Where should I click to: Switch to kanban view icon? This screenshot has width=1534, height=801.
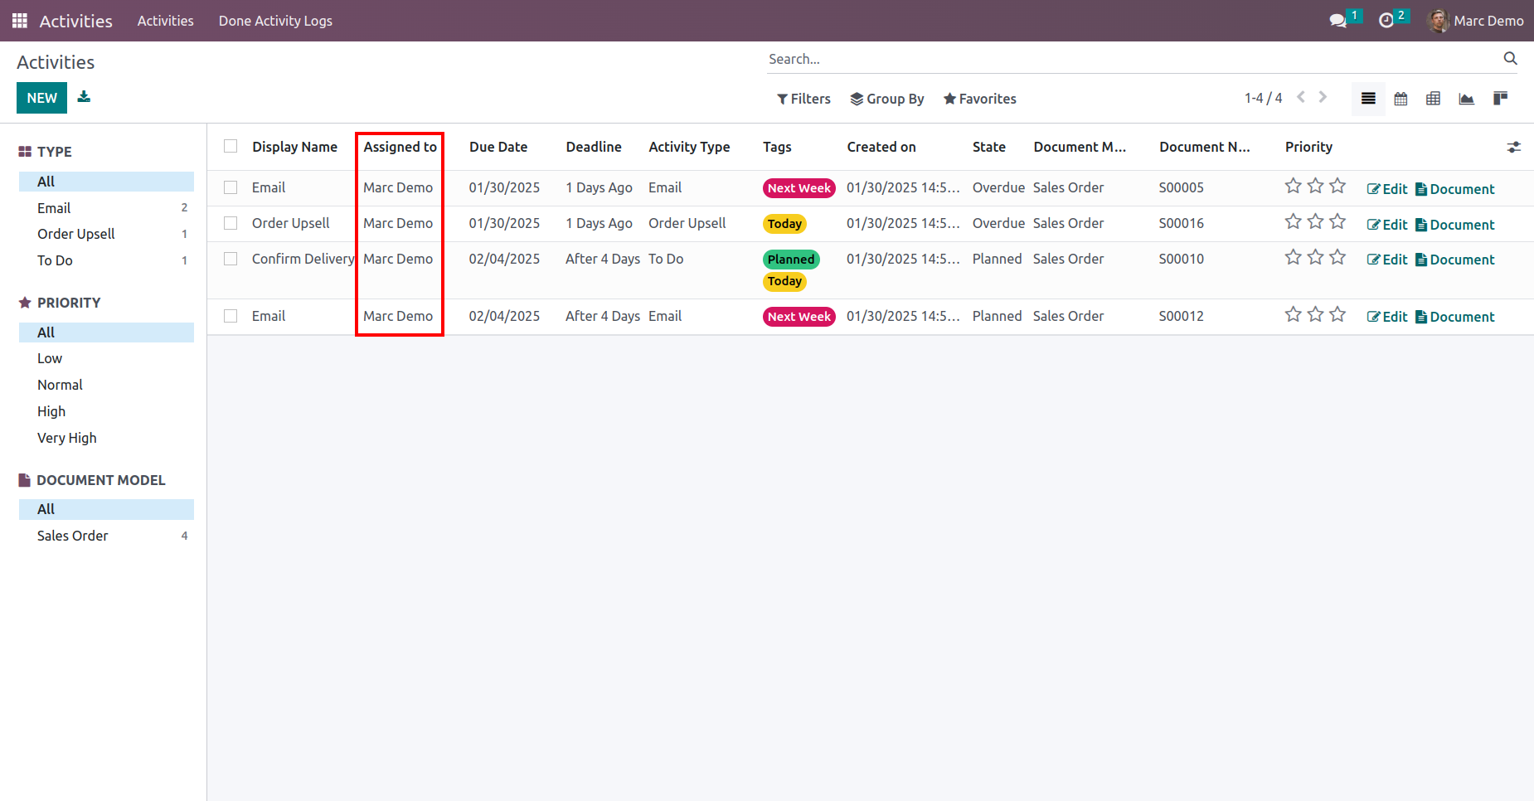[x=1500, y=99]
